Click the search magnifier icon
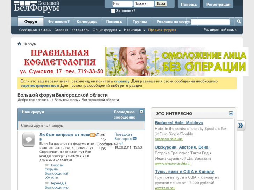Image resolution: width=254 pixels, height=190 pixels. pyautogui.click(x=239, y=21)
